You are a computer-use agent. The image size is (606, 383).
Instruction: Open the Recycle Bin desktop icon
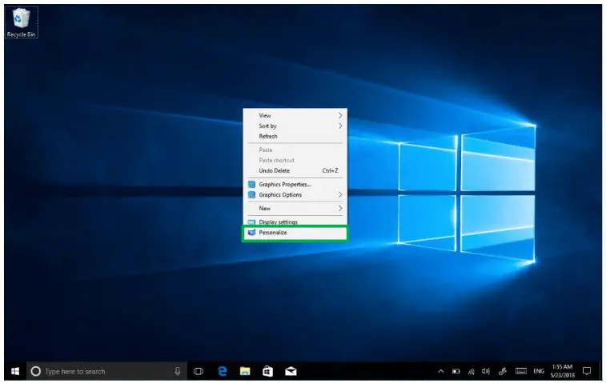pos(22,22)
